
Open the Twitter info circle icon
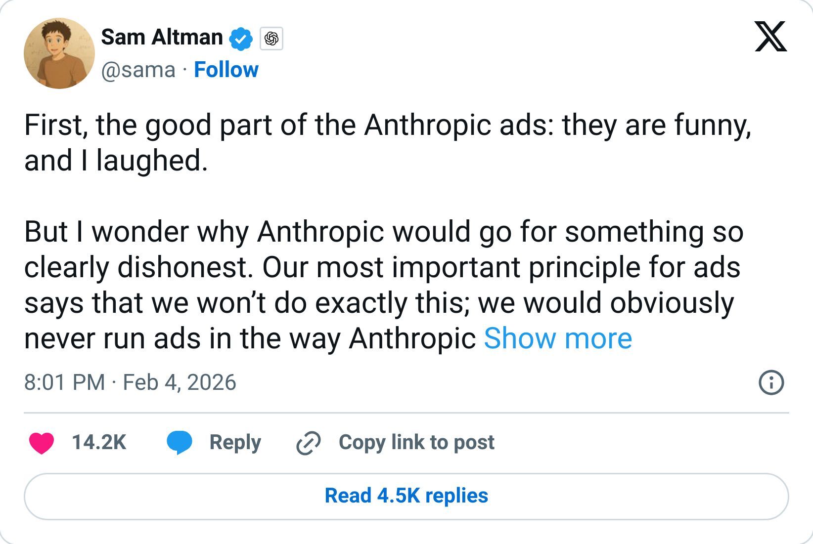(x=771, y=383)
